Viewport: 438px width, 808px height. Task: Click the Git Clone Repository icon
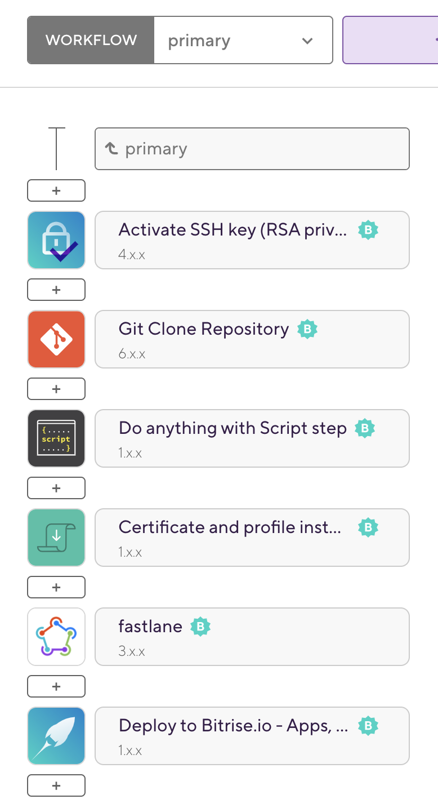(x=56, y=339)
